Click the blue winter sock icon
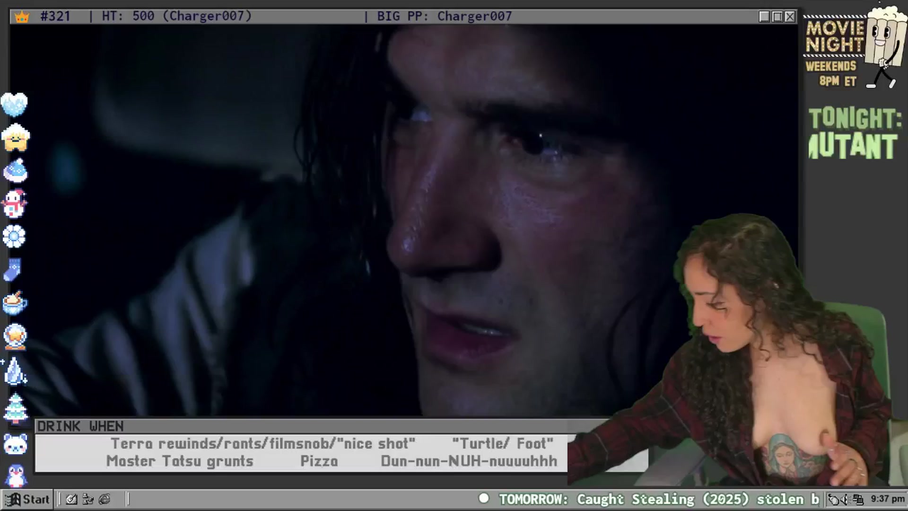 pos(13,270)
